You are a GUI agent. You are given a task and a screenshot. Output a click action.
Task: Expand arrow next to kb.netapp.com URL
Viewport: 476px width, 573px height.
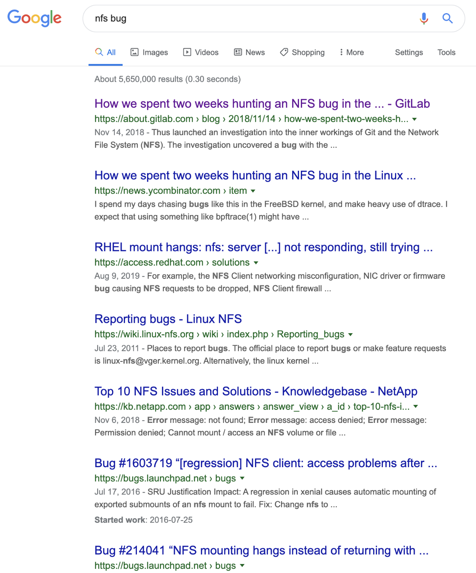point(416,406)
